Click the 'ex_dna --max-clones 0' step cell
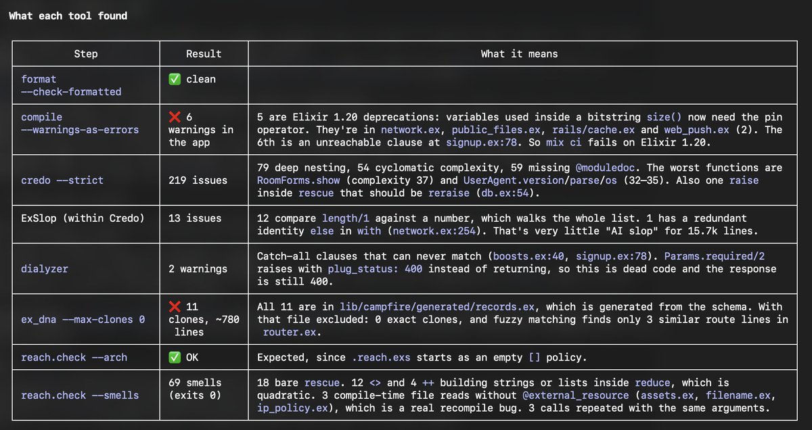The image size is (812, 430). [x=86, y=319]
